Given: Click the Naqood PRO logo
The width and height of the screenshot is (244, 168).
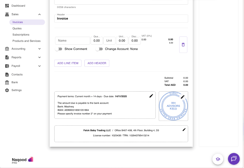Looking at the screenshot, I should coord(23,160).
